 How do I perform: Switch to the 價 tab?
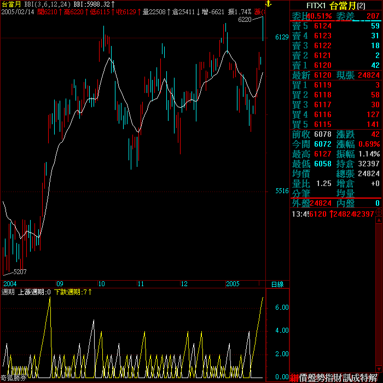[303, 377]
